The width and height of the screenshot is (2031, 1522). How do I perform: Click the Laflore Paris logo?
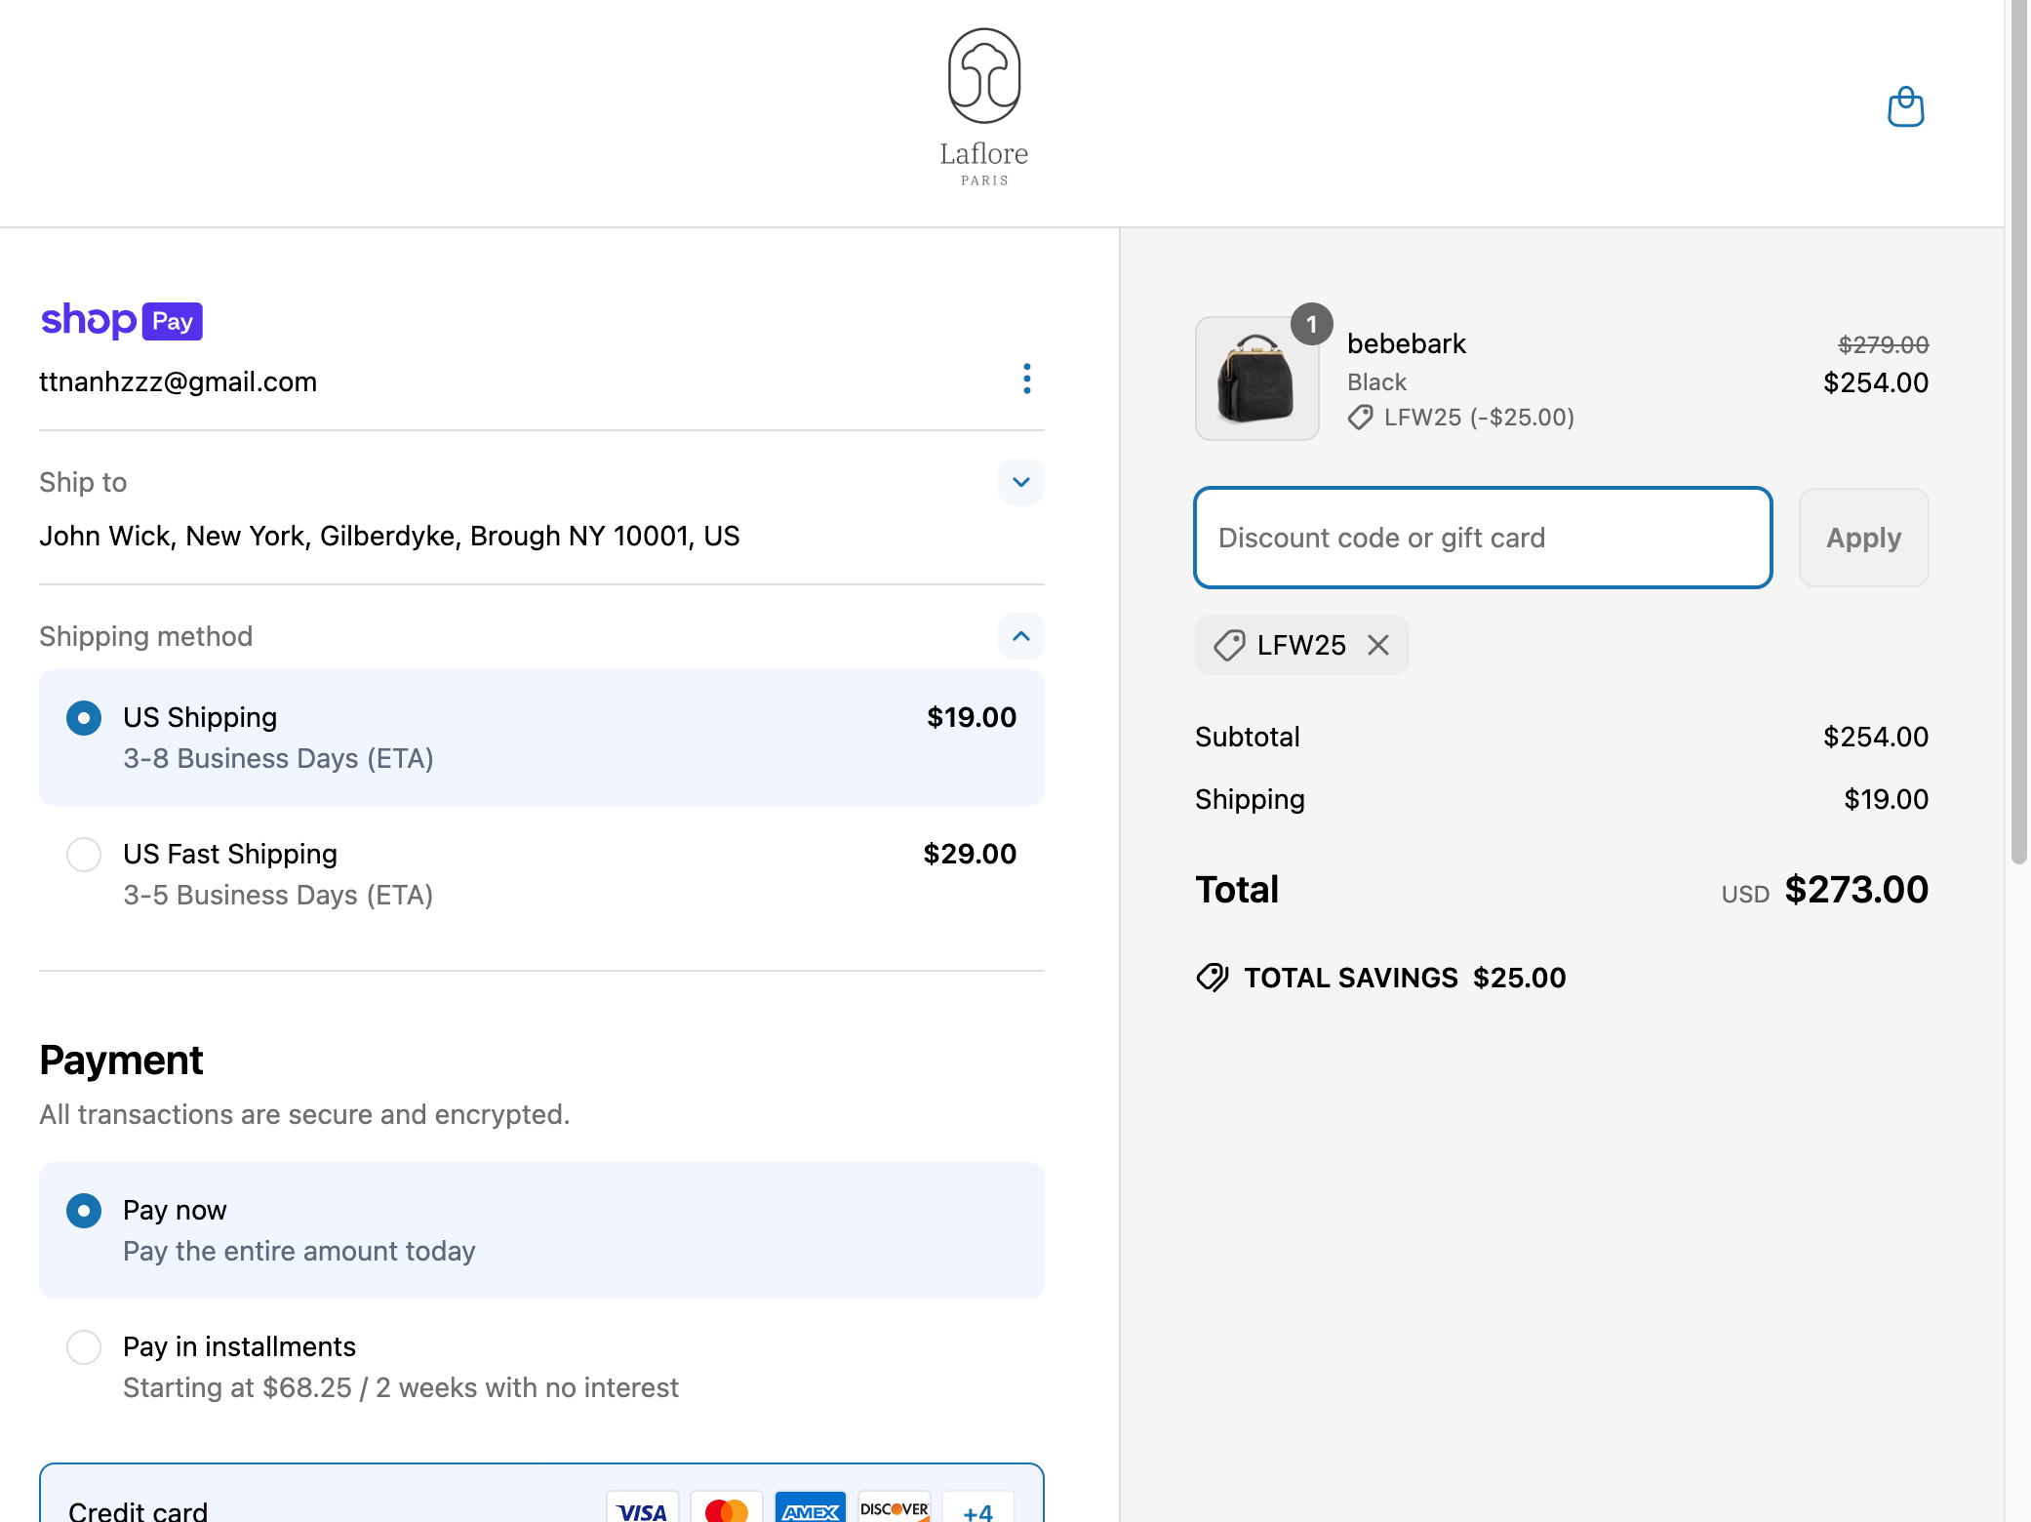(x=983, y=107)
